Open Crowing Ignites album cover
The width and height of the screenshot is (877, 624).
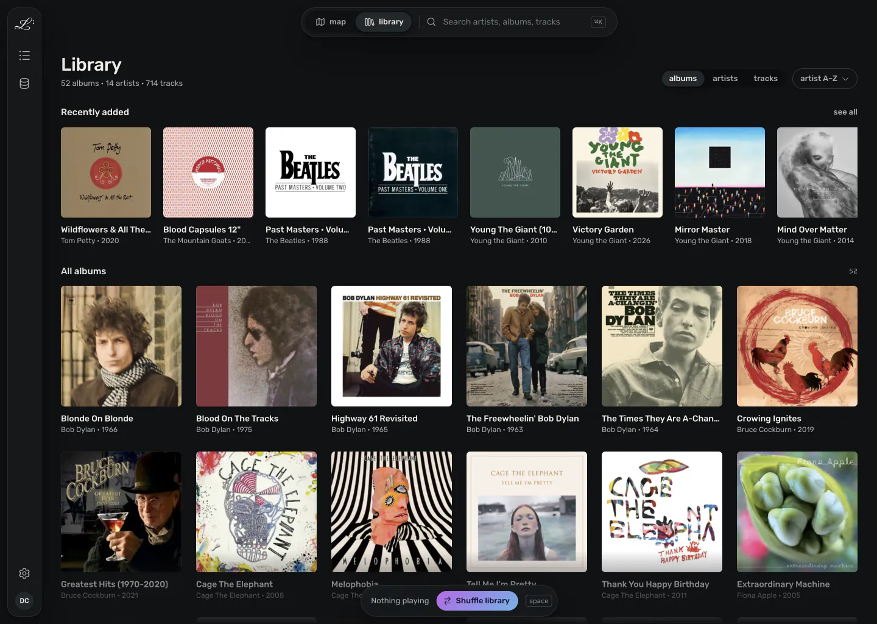click(797, 346)
